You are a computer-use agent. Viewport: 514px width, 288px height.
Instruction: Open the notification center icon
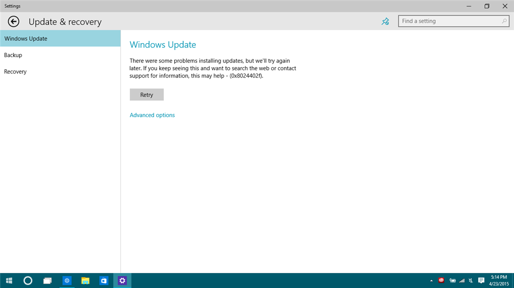[x=481, y=280]
